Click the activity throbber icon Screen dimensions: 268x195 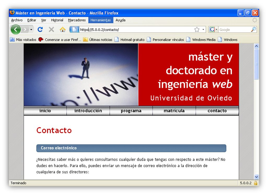[255, 20]
